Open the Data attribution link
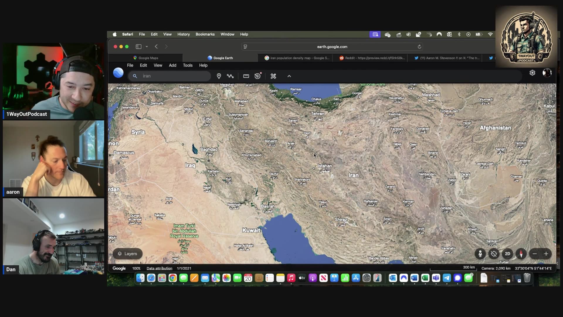Viewport: 563px width, 317px height. [159, 268]
